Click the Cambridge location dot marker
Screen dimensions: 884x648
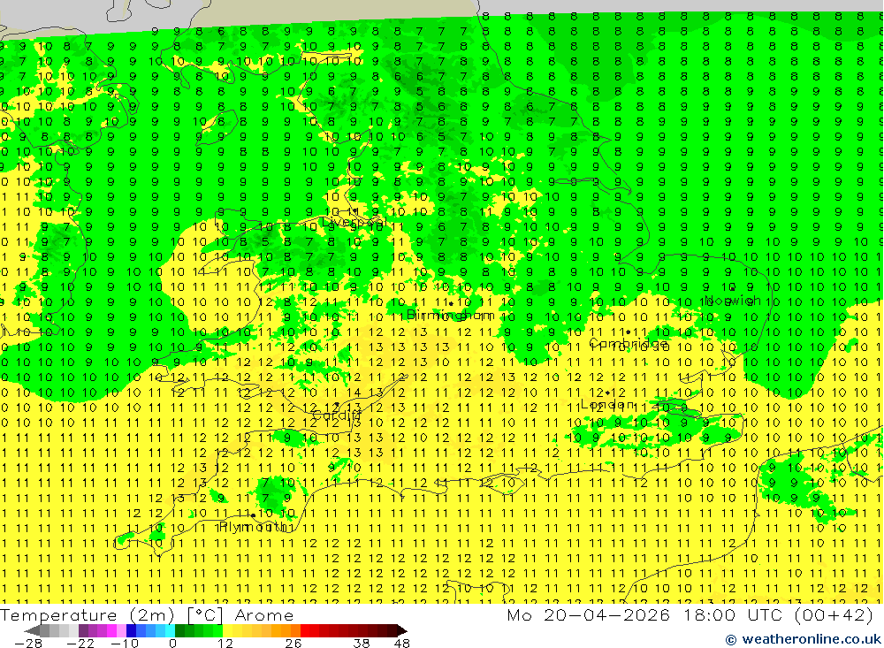pyautogui.click(x=628, y=332)
